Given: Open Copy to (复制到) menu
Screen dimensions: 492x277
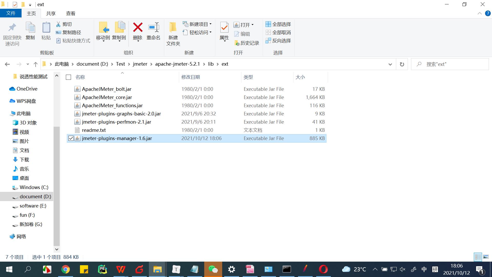Looking at the screenshot, I should tap(119, 32).
